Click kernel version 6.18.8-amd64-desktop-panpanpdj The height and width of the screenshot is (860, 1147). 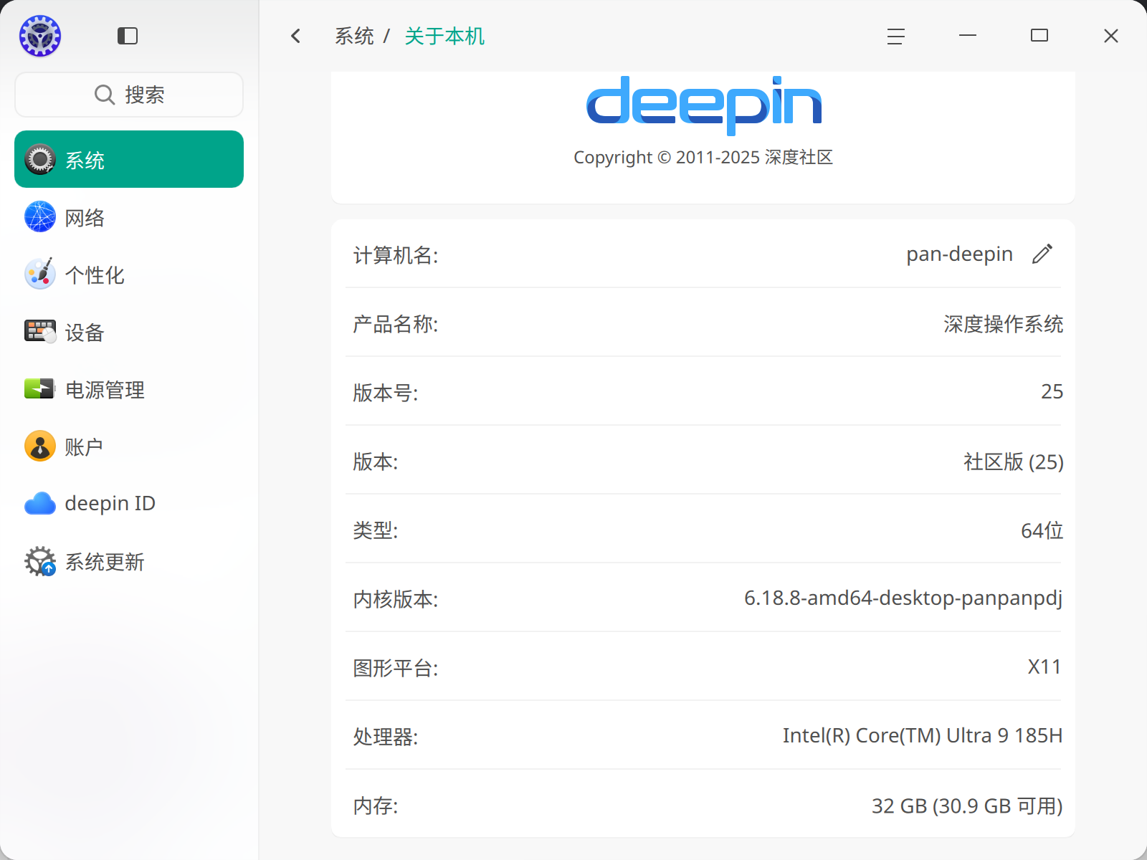[903, 598]
